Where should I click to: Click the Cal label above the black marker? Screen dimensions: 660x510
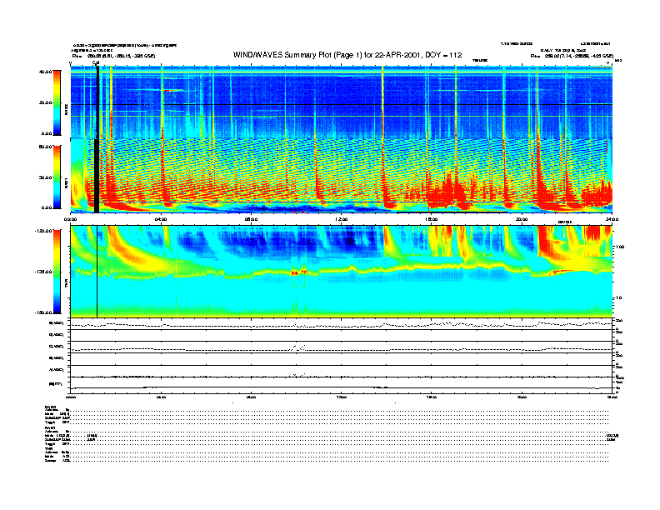coord(97,62)
